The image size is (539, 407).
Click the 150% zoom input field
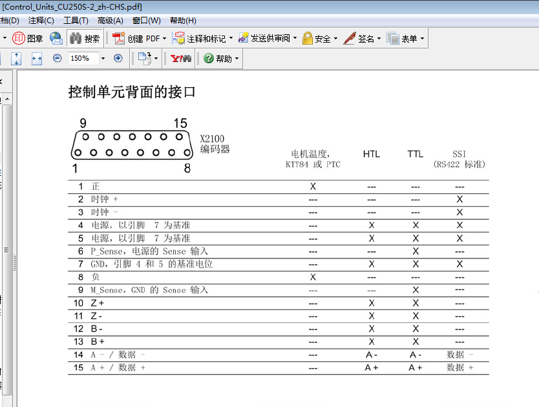(83, 58)
